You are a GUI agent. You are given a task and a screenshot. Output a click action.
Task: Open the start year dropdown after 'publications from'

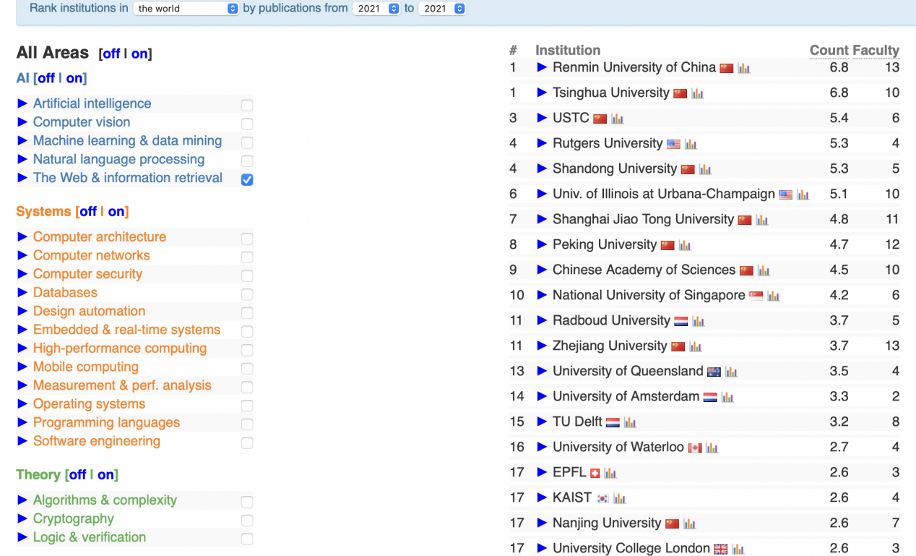point(376,9)
